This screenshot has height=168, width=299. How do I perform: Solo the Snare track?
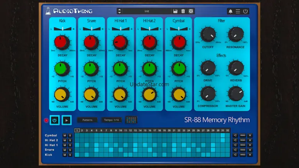70,150
